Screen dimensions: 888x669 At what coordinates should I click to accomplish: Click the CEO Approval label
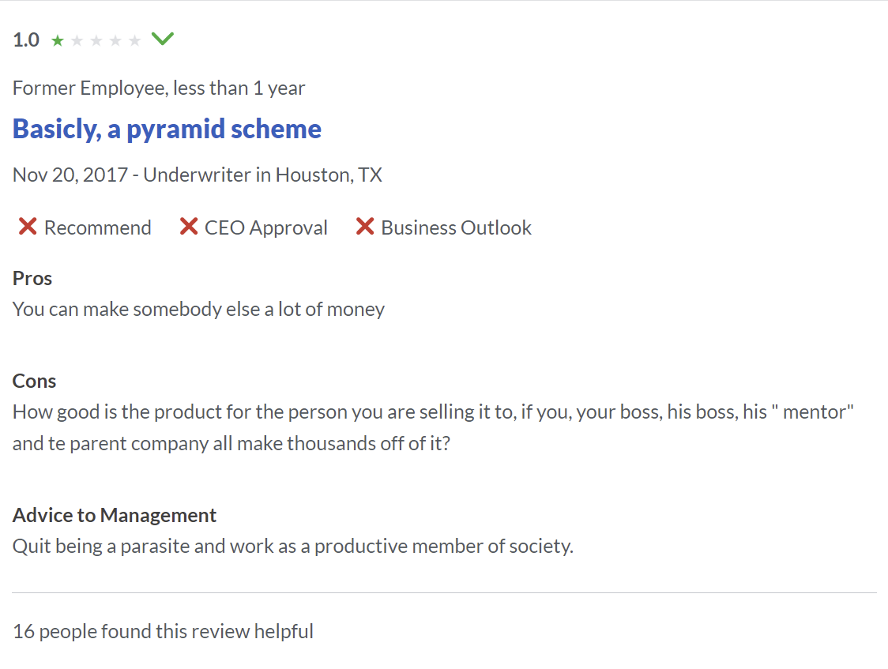(x=265, y=228)
